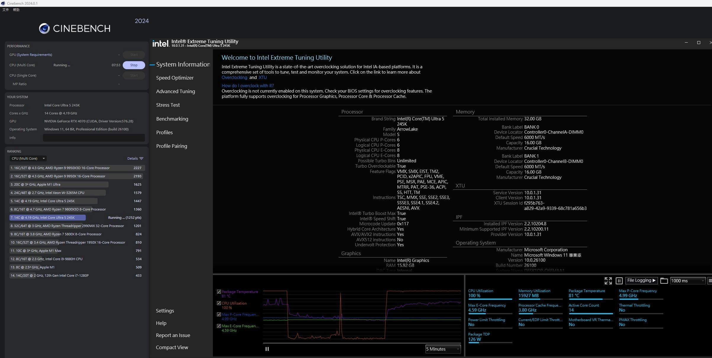Stop the running CPU Multi Core test
The height and width of the screenshot is (358, 712).
[x=134, y=65]
